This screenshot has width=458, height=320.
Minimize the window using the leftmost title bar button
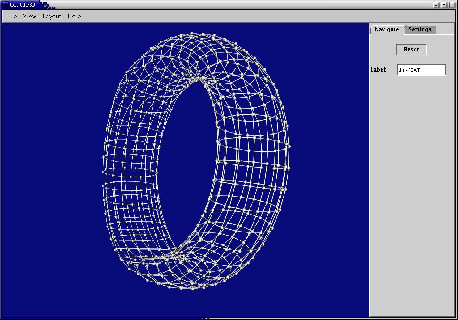[x=437, y=5]
